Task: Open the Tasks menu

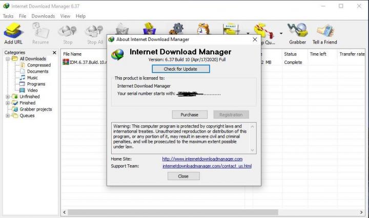Action: (8, 16)
